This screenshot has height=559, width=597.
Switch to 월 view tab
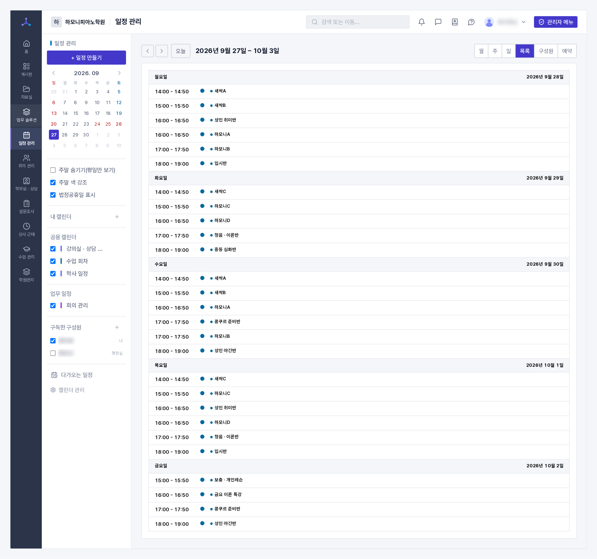pyautogui.click(x=481, y=51)
